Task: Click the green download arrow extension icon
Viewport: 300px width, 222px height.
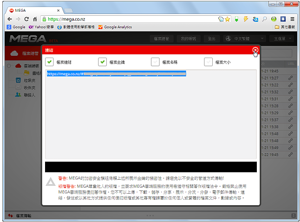Action: [236, 19]
